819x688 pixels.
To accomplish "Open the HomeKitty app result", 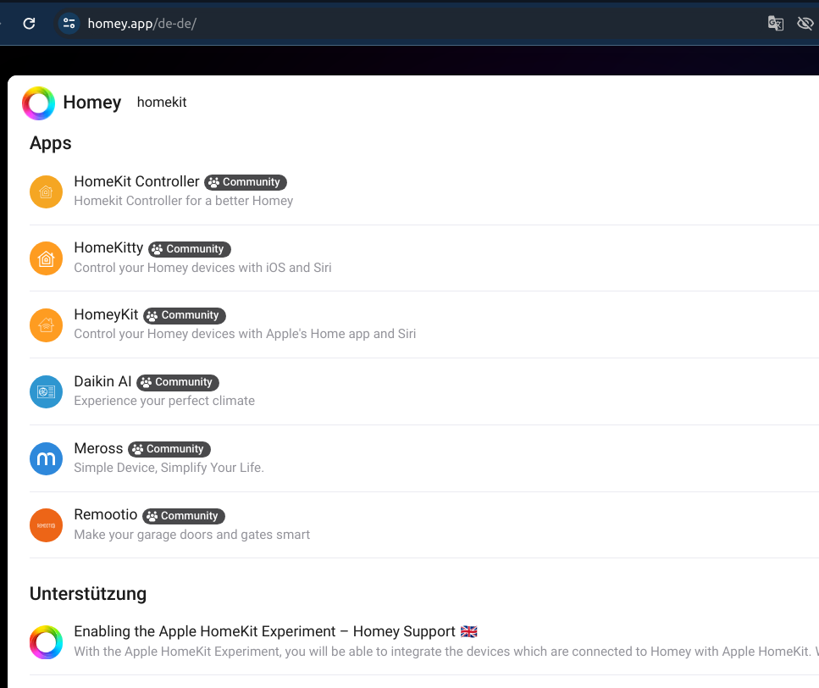I will point(424,258).
